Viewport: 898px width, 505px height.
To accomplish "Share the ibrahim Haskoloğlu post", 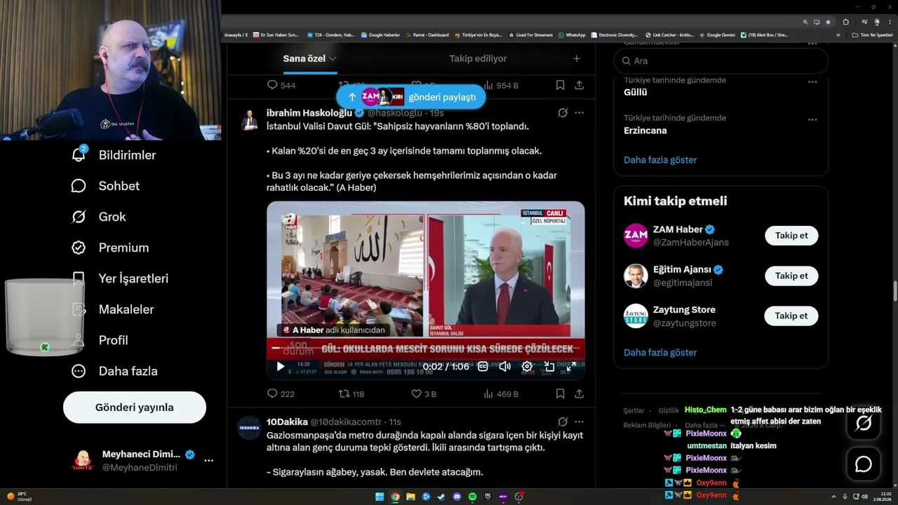I will (x=579, y=394).
